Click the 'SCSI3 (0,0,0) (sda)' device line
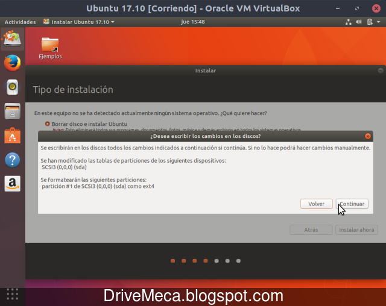Image resolution: width=386 pixels, height=306 pixels. coord(64,167)
